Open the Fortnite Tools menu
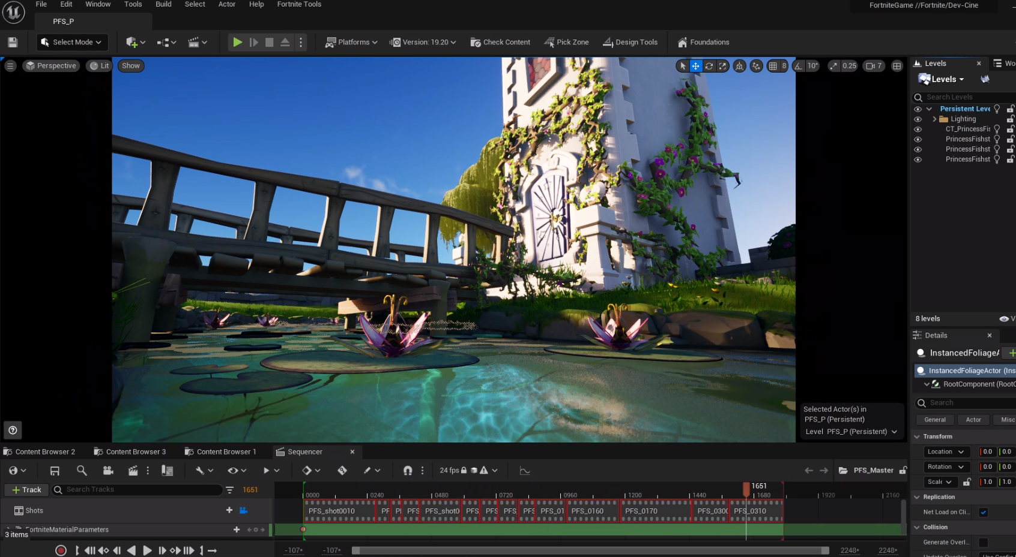The height and width of the screenshot is (557, 1016). coord(298,4)
